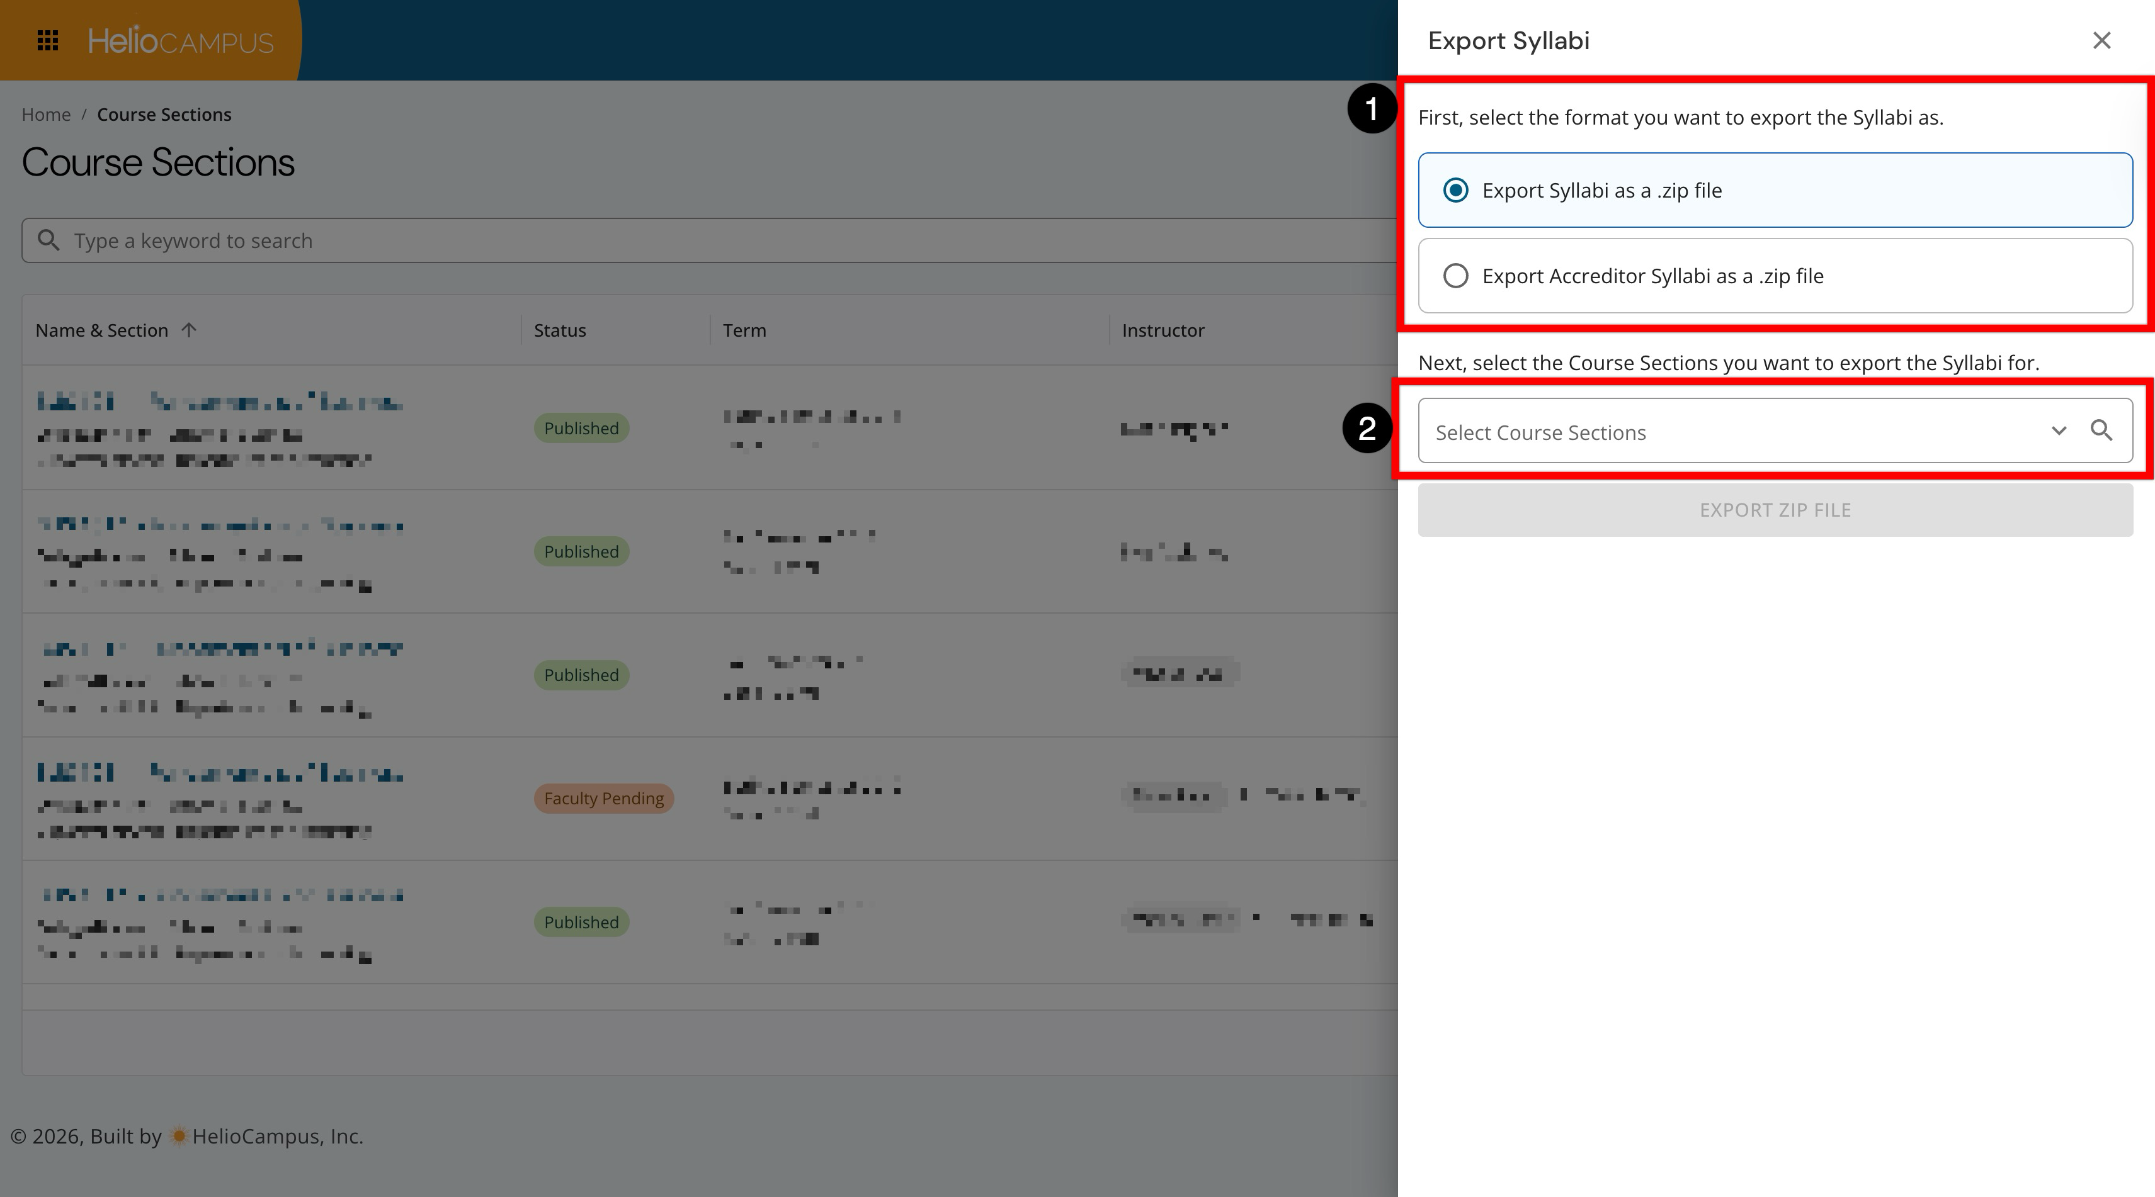
Task: Expand the Select Course Sections chevron
Action: point(2059,430)
